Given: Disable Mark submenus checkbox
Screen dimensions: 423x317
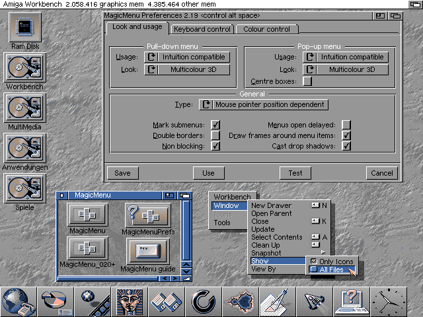Looking at the screenshot, I should pyautogui.click(x=215, y=125).
